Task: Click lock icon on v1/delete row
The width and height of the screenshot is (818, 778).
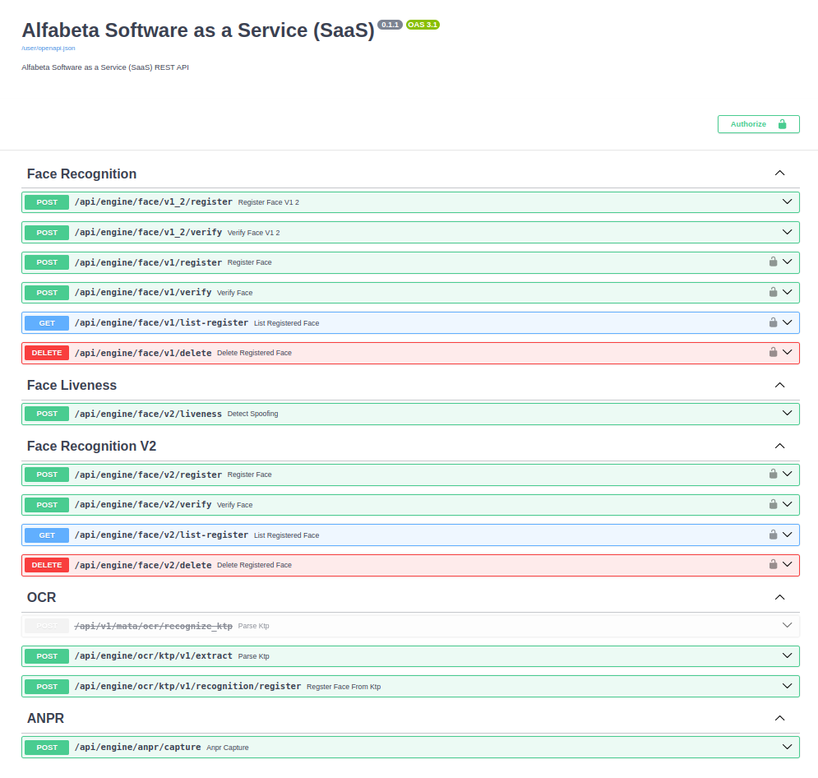Action: (773, 352)
